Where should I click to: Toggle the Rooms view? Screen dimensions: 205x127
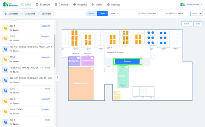coord(91,13)
